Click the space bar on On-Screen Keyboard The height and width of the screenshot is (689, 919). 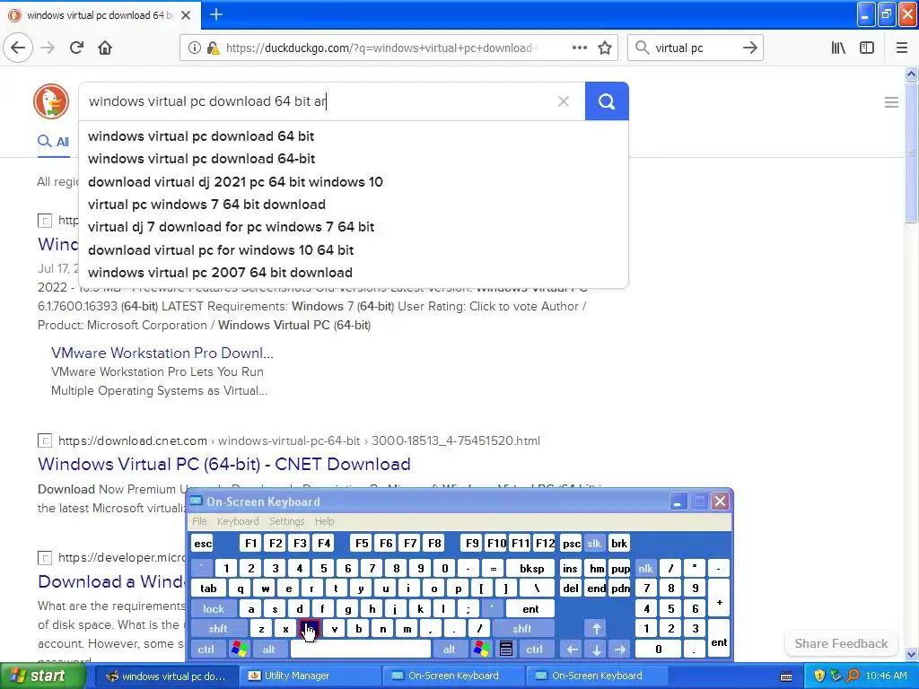pyautogui.click(x=361, y=650)
